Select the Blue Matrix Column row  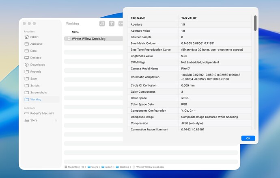[190, 43]
